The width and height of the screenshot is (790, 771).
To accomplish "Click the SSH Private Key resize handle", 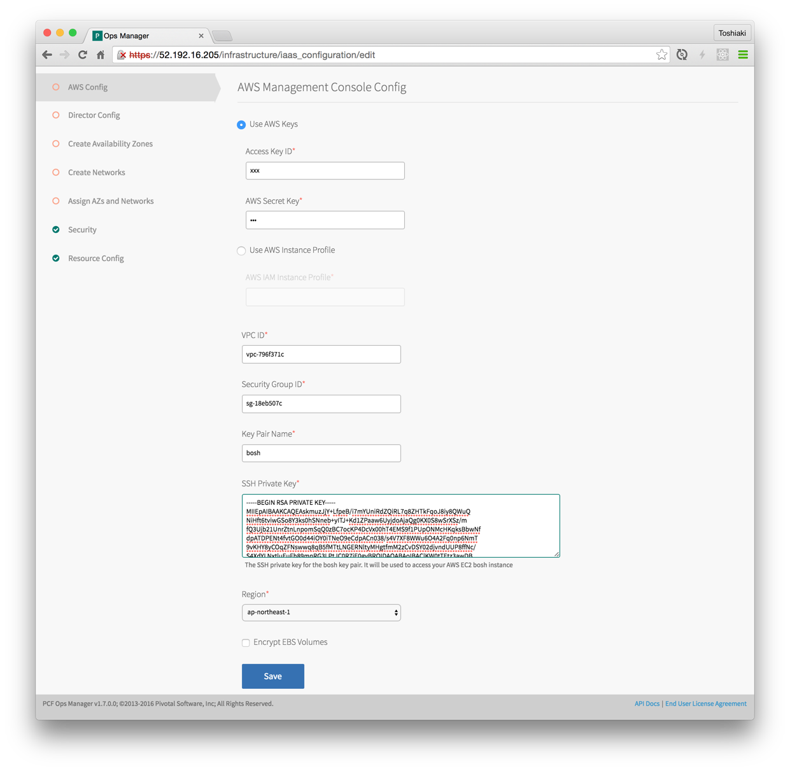I will (x=556, y=554).
